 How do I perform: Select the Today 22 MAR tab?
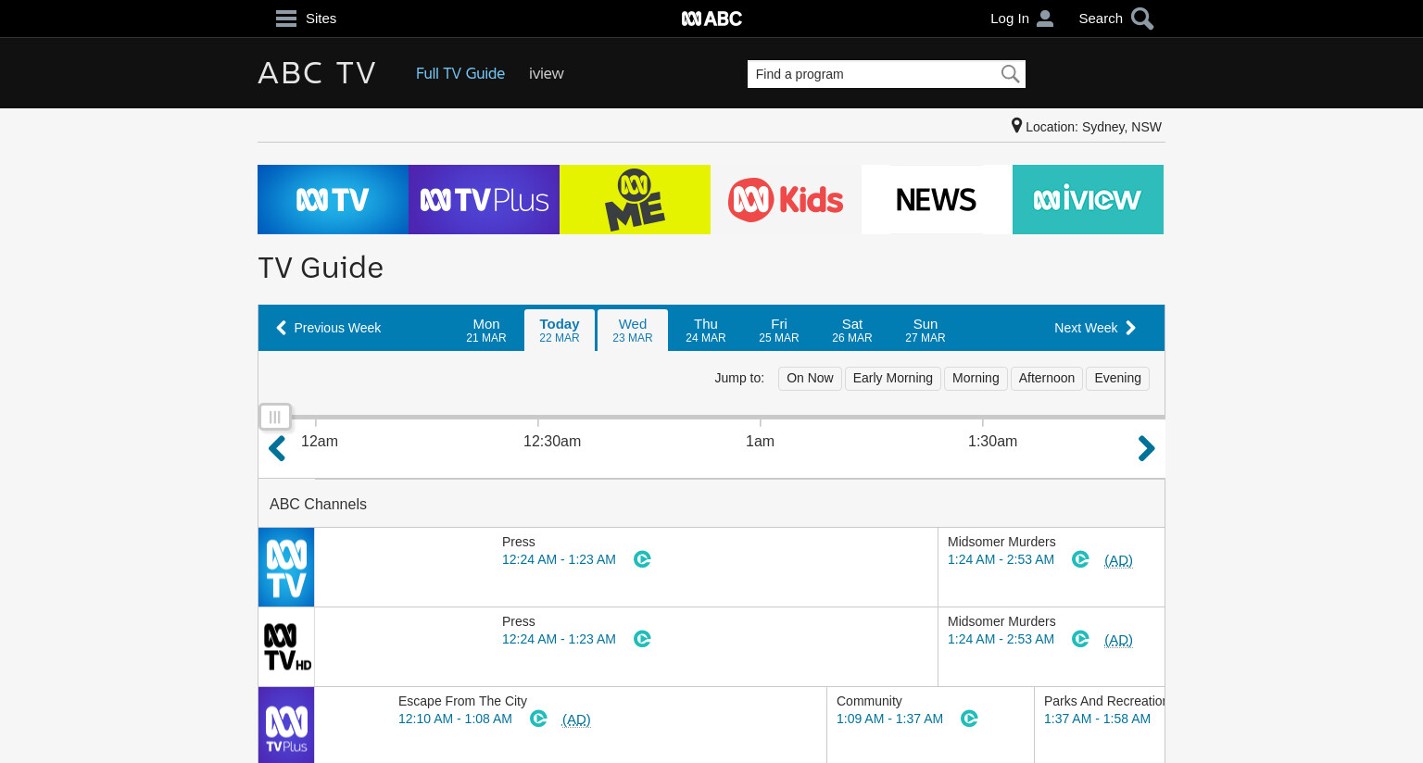(560, 331)
